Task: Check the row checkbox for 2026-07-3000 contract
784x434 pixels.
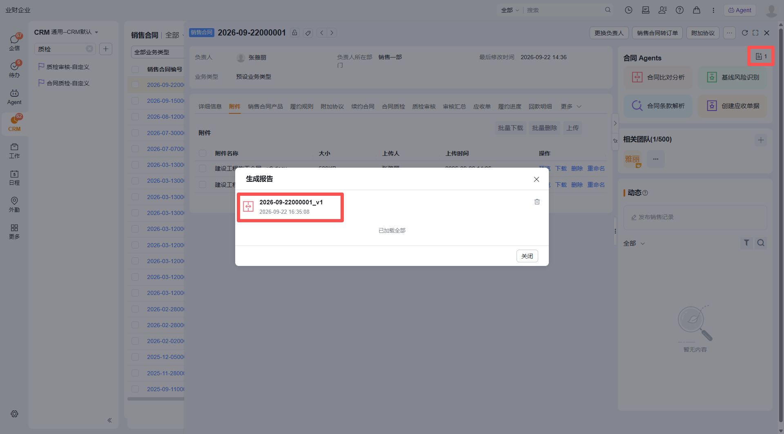Action: point(135,133)
